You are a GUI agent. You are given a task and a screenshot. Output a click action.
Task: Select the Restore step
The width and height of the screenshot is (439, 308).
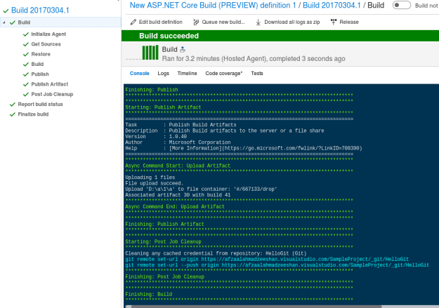click(x=41, y=54)
